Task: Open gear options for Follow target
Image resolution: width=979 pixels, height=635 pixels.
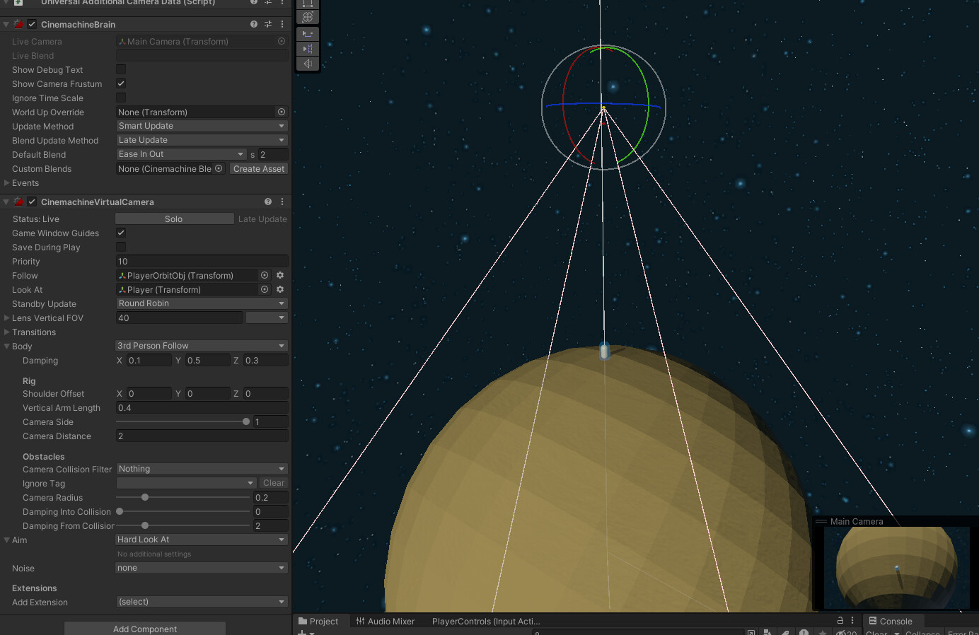Action: tap(280, 275)
